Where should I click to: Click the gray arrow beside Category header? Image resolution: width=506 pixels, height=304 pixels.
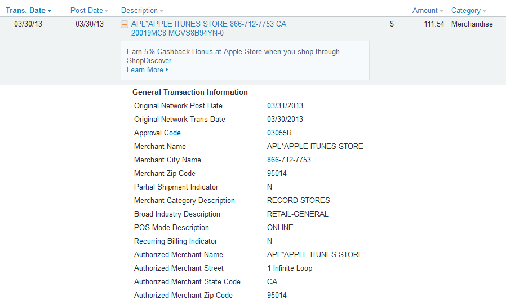[484, 11]
